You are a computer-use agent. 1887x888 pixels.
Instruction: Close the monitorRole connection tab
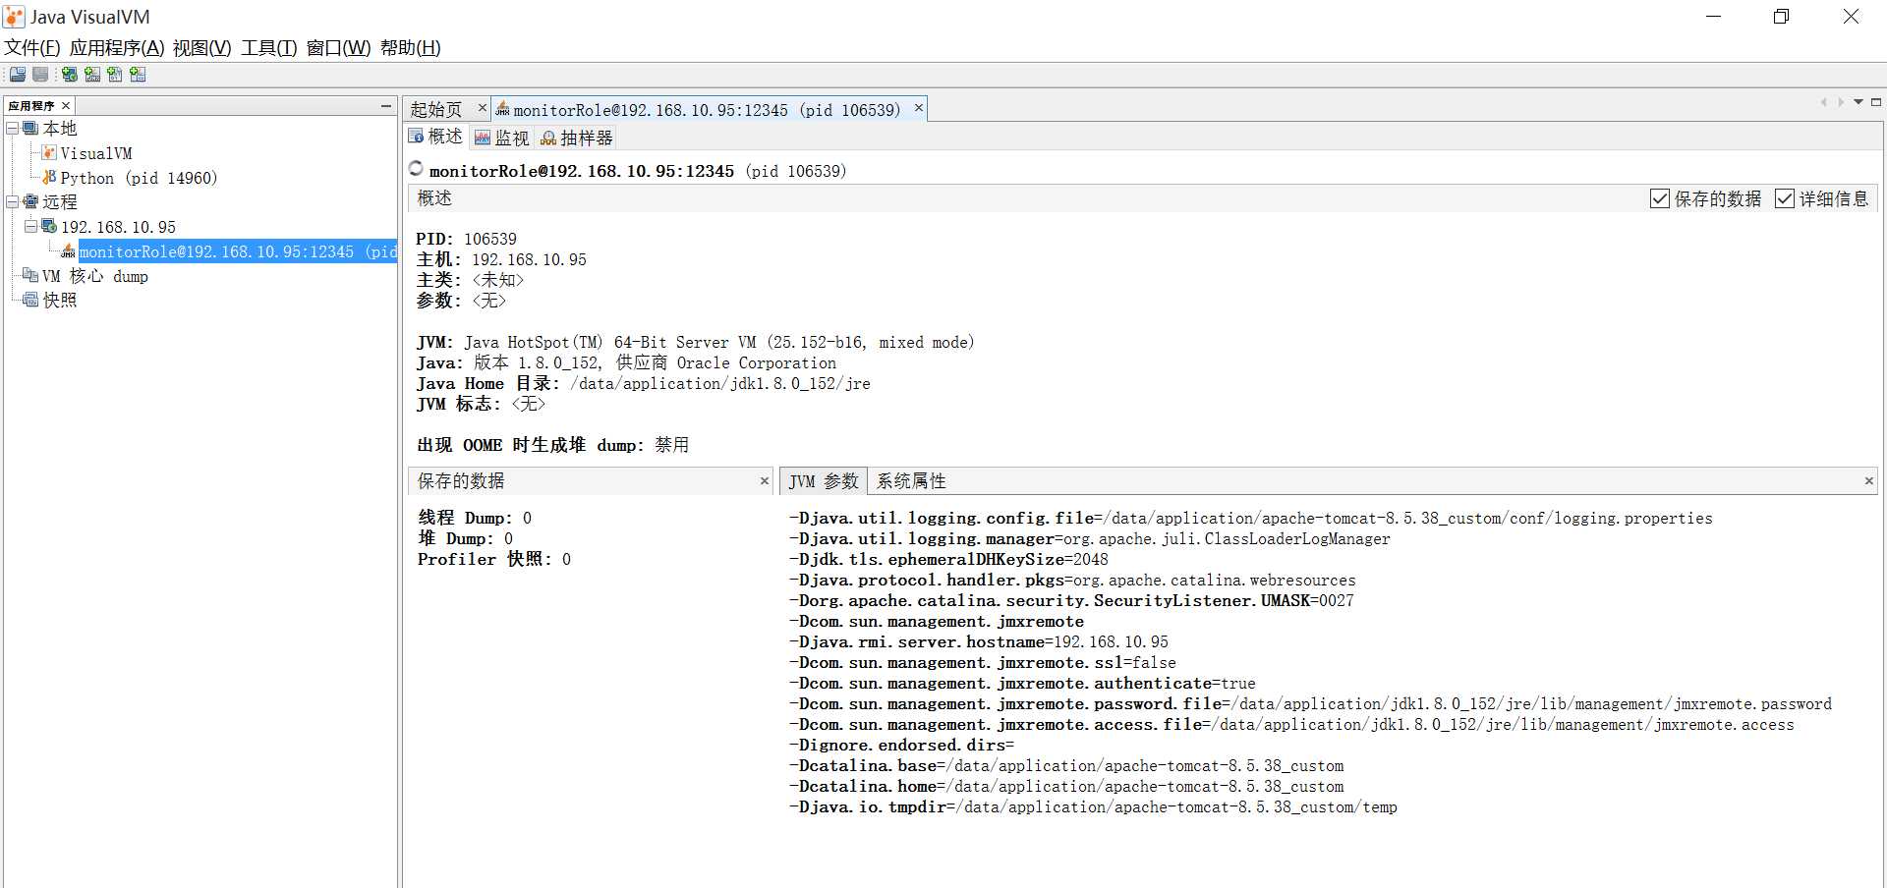pyautogui.click(x=919, y=108)
